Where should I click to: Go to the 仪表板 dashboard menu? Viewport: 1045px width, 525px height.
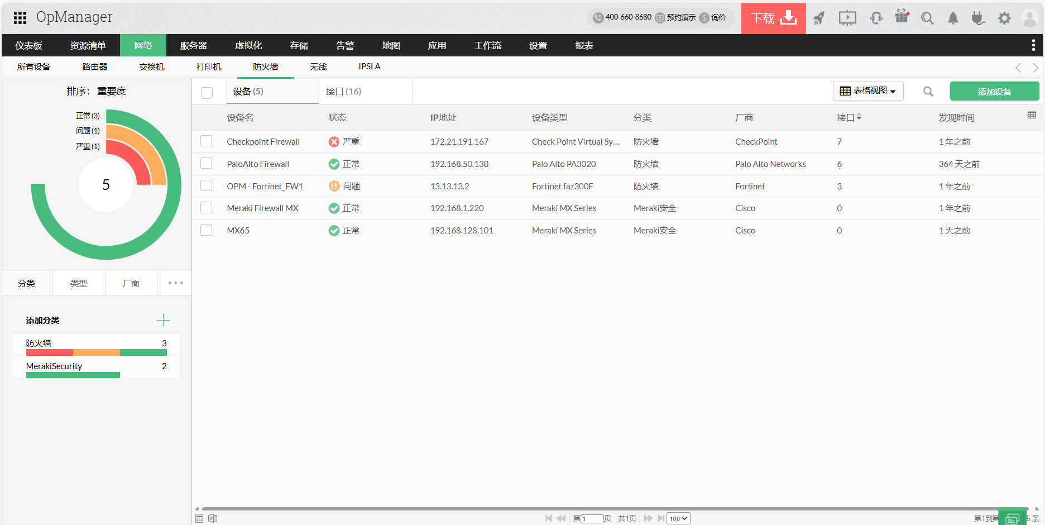coord(28,45)
